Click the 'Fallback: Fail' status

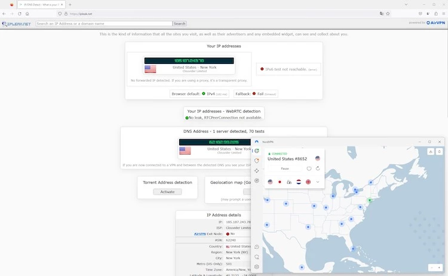(x=256, y=94)
